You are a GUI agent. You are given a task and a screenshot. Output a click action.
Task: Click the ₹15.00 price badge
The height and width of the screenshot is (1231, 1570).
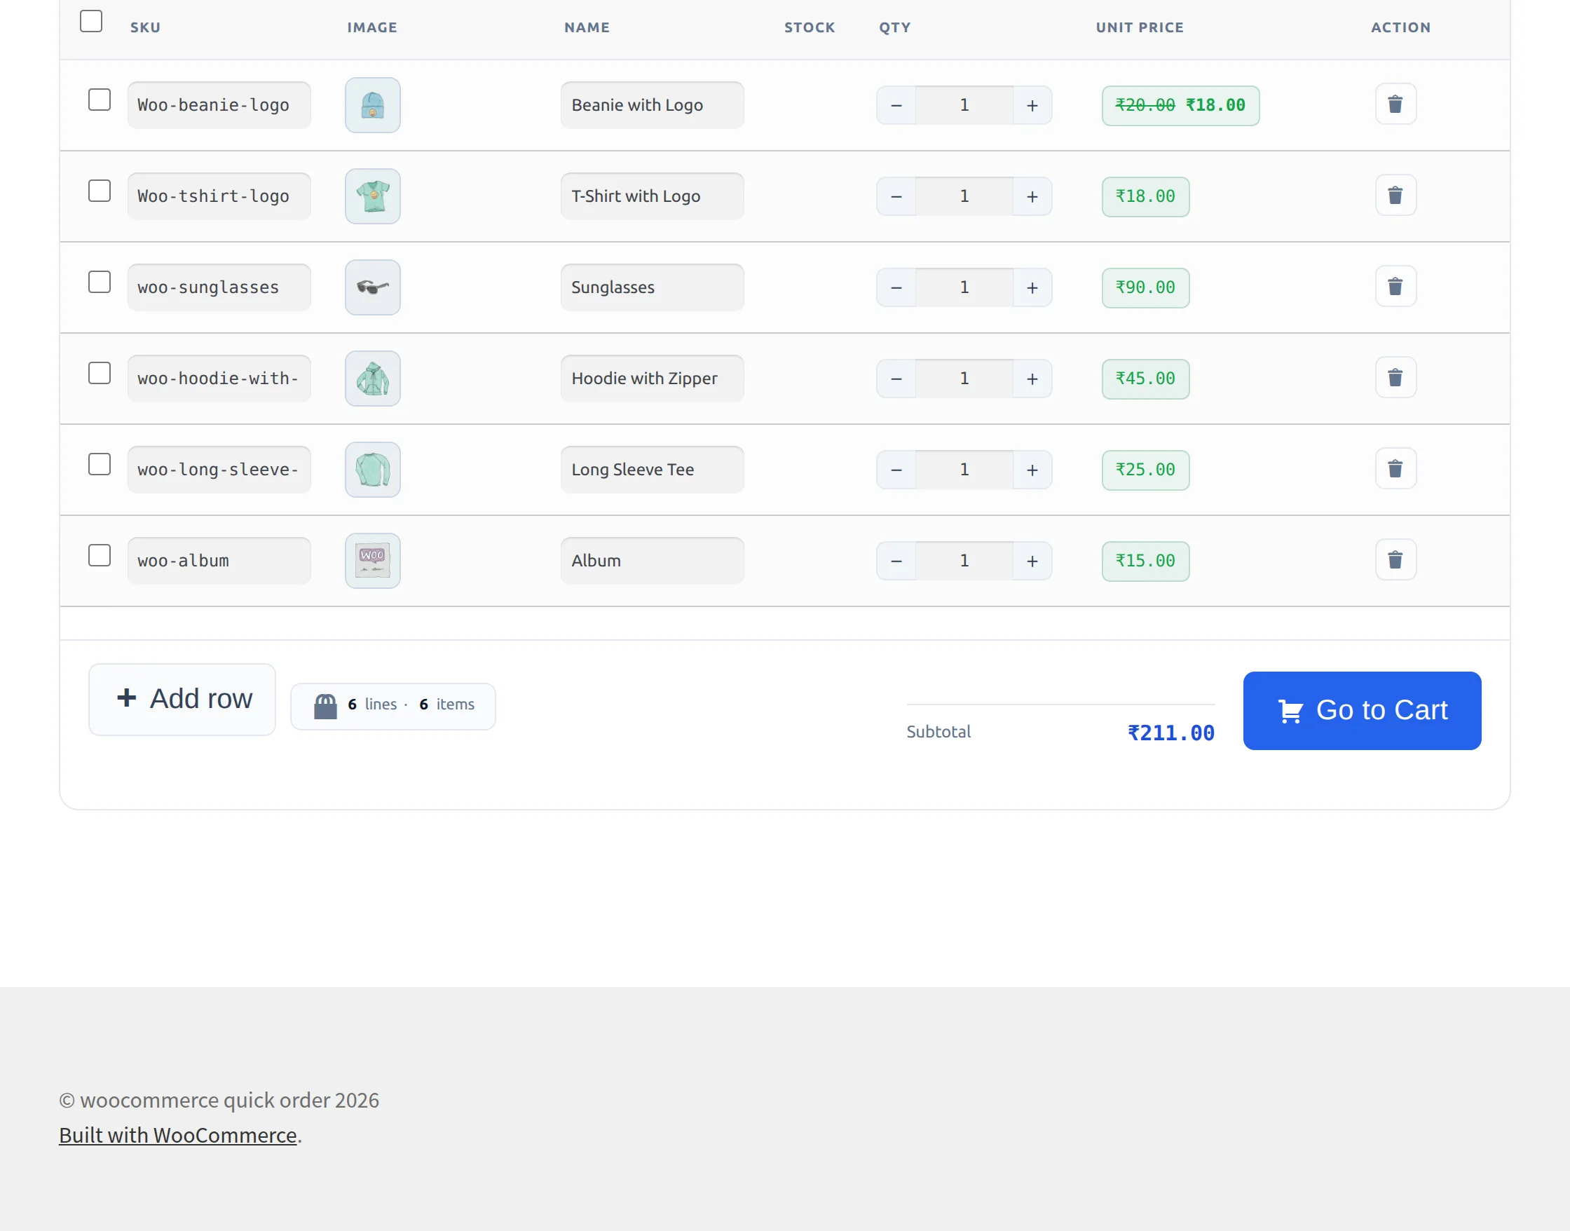click(x=1146, y=561)
